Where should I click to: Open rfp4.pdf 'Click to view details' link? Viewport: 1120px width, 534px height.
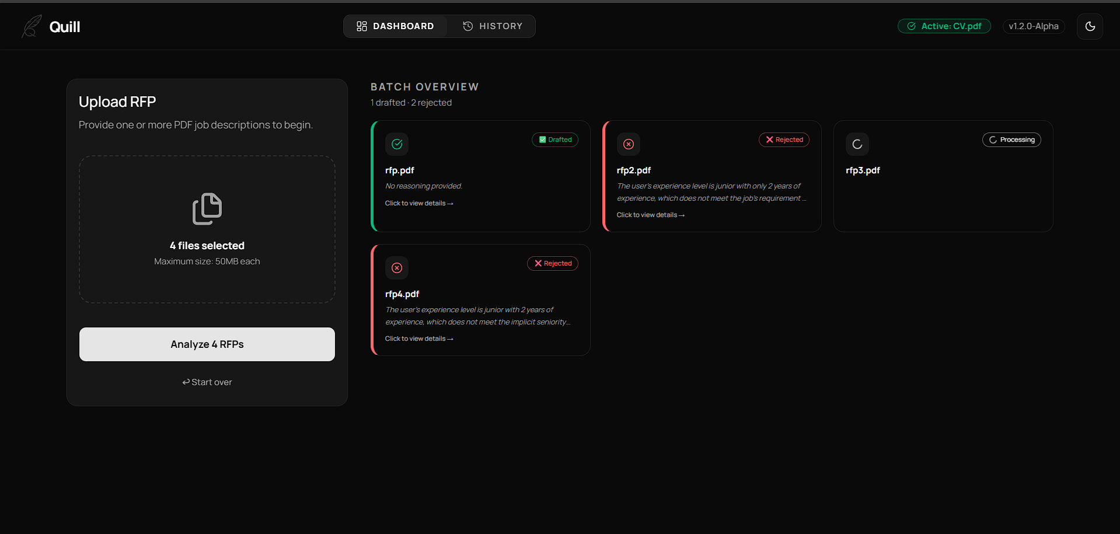coord(419,338)
